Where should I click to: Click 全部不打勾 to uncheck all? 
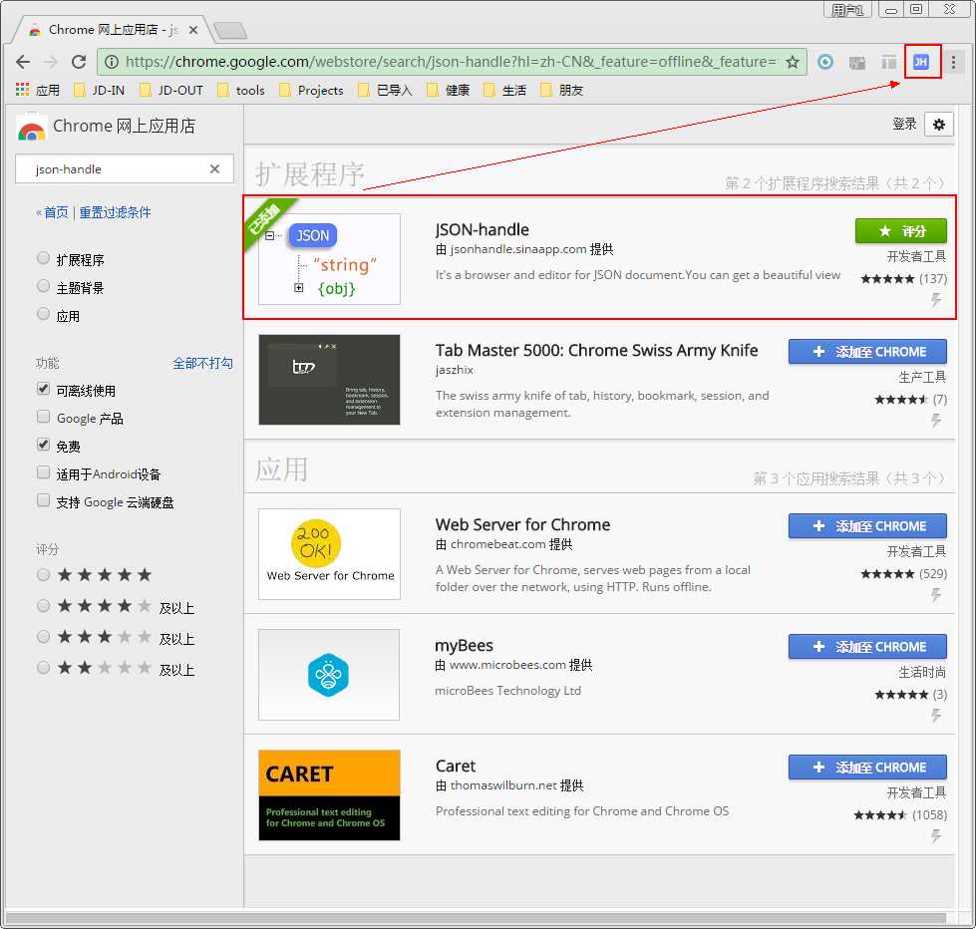pyautogui.click(x=203, y=363)
